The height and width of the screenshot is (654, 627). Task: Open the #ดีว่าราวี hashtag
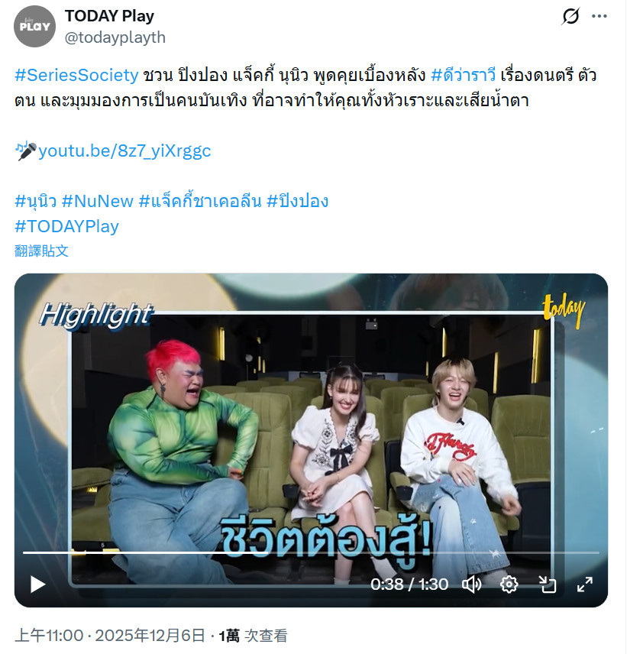463,75
